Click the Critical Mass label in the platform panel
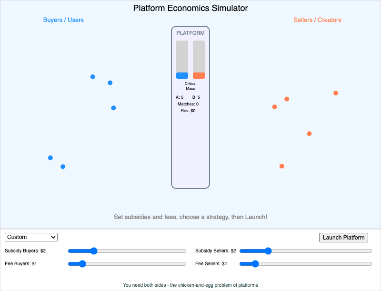The width and height of the screenshot is (381, 292). [x=190, y=86]
